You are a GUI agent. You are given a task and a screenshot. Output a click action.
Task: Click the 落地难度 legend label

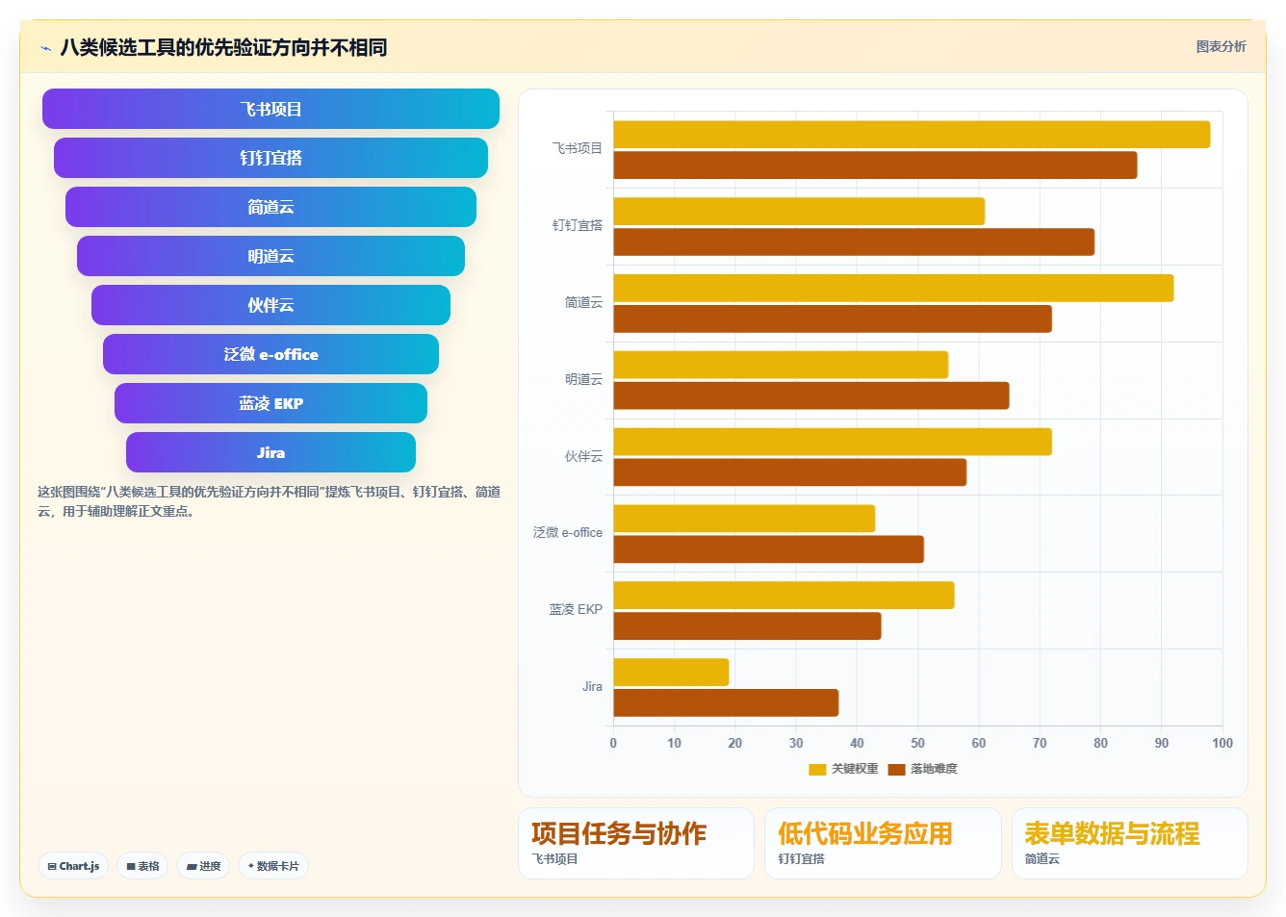(x=934, y=769)
